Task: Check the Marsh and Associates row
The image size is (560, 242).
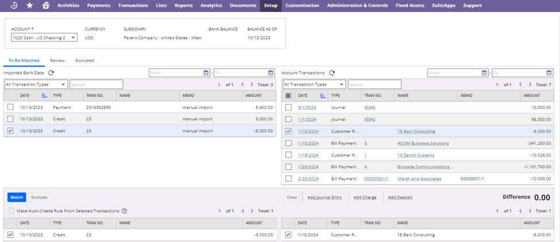Action: 288,178
